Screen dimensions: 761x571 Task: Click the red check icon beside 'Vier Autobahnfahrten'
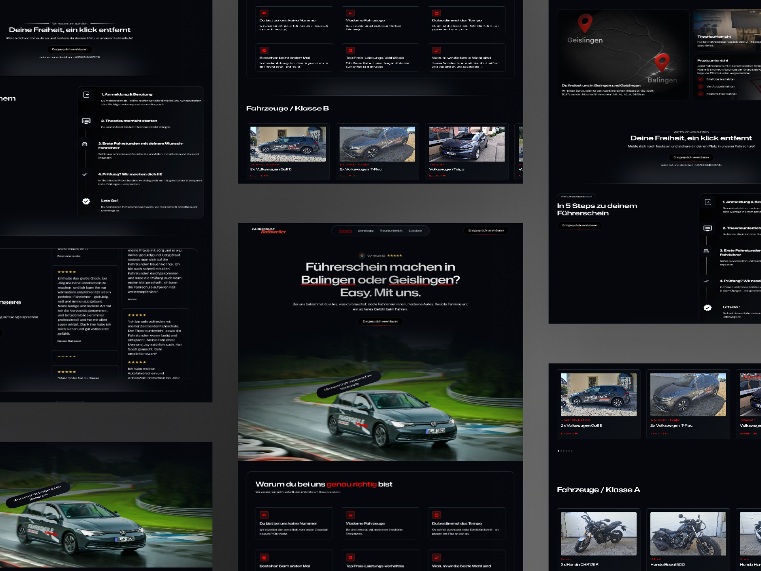click(x=701, y=86)
